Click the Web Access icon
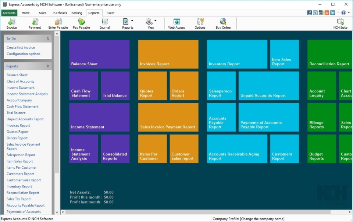Viewport: 353px width, 222px height. 176,23
